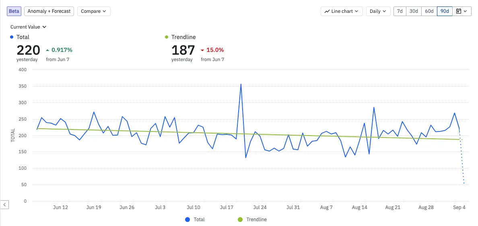478x226 pixels.
Task: Select the 30d date range
Action: (414, 11)
